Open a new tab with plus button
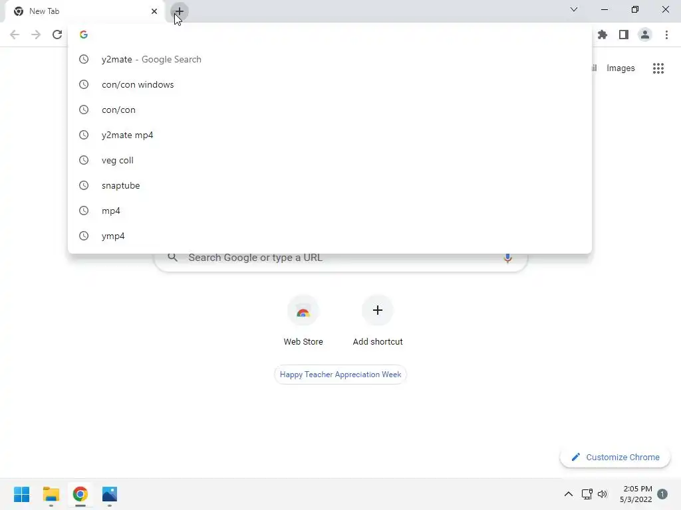 pyautogui.click(x=179, y=11)
